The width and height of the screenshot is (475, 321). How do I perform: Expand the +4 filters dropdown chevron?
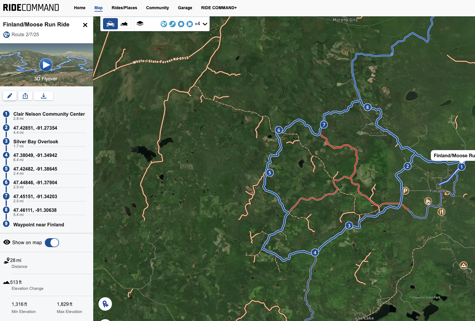coord(205,24)
